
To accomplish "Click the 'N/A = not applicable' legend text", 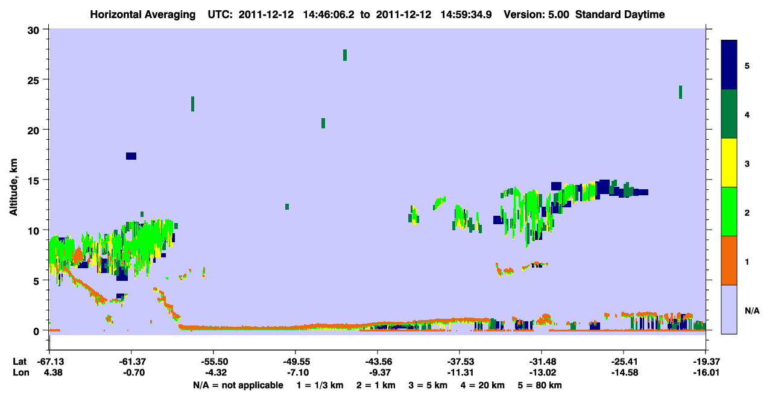I will (x=238, y=385).
